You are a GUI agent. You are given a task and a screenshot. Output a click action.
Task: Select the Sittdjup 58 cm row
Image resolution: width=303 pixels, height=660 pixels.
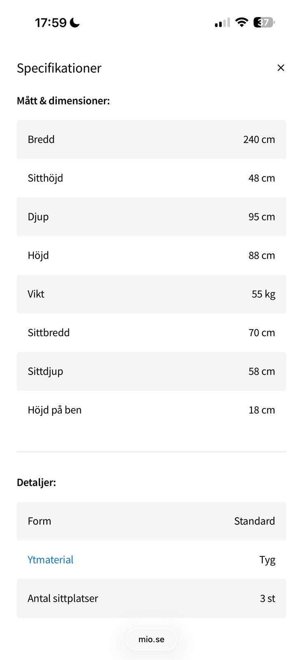pyautogui.click(x=151, y=371)
